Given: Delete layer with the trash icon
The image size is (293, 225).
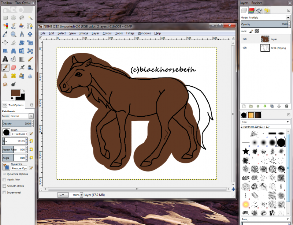Looking at the screenshot, I should pyautogui.click(x=286, y=106).
